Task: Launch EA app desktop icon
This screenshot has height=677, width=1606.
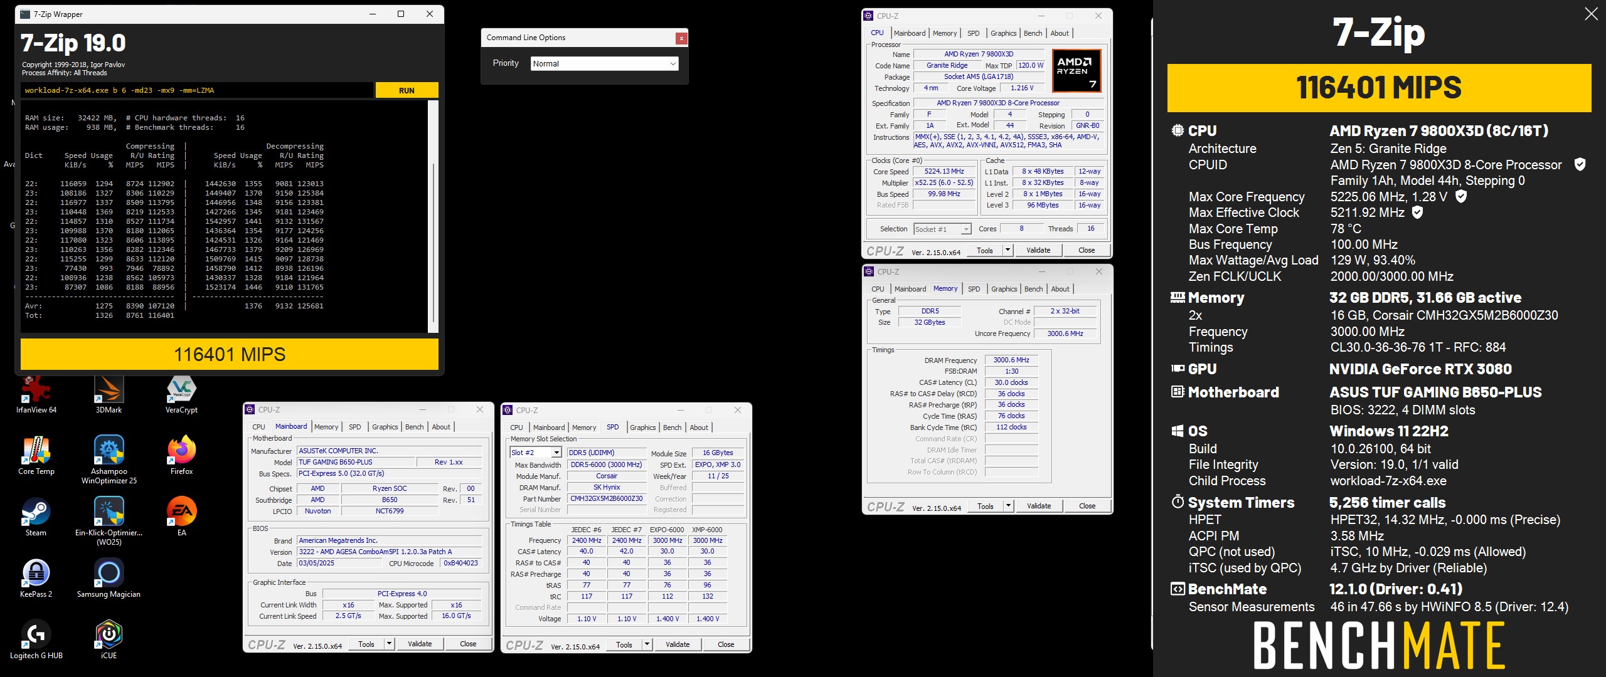Action: pos(181,517)
